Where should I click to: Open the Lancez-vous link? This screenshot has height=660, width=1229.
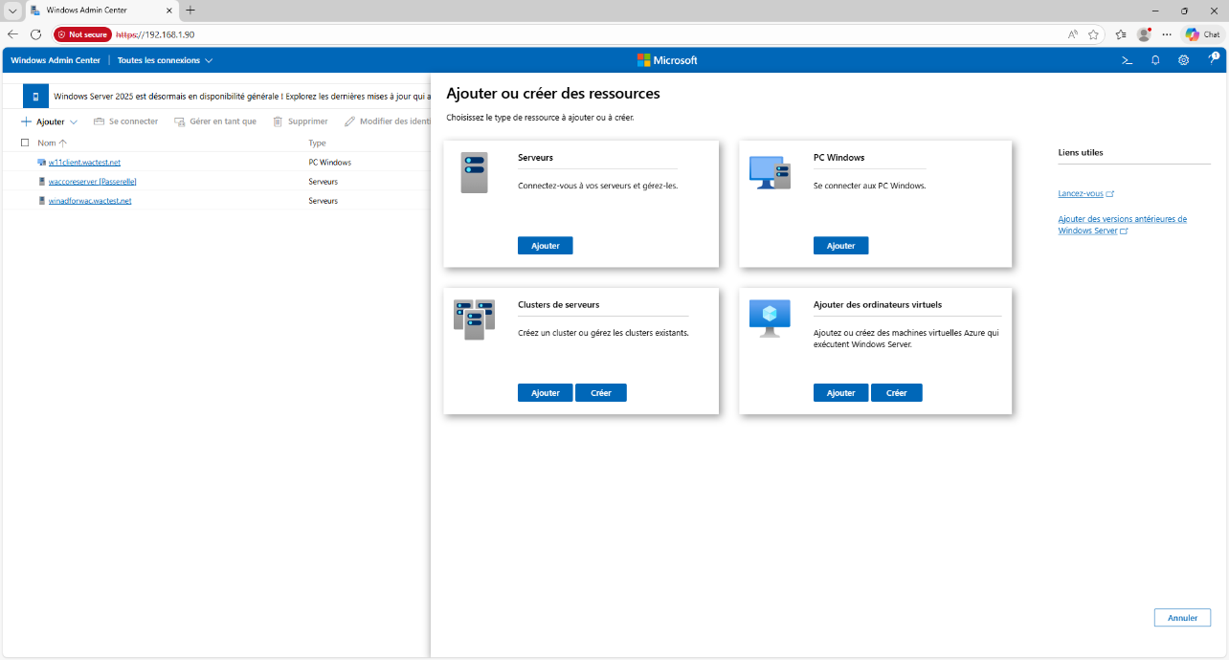click(1086, 193)
